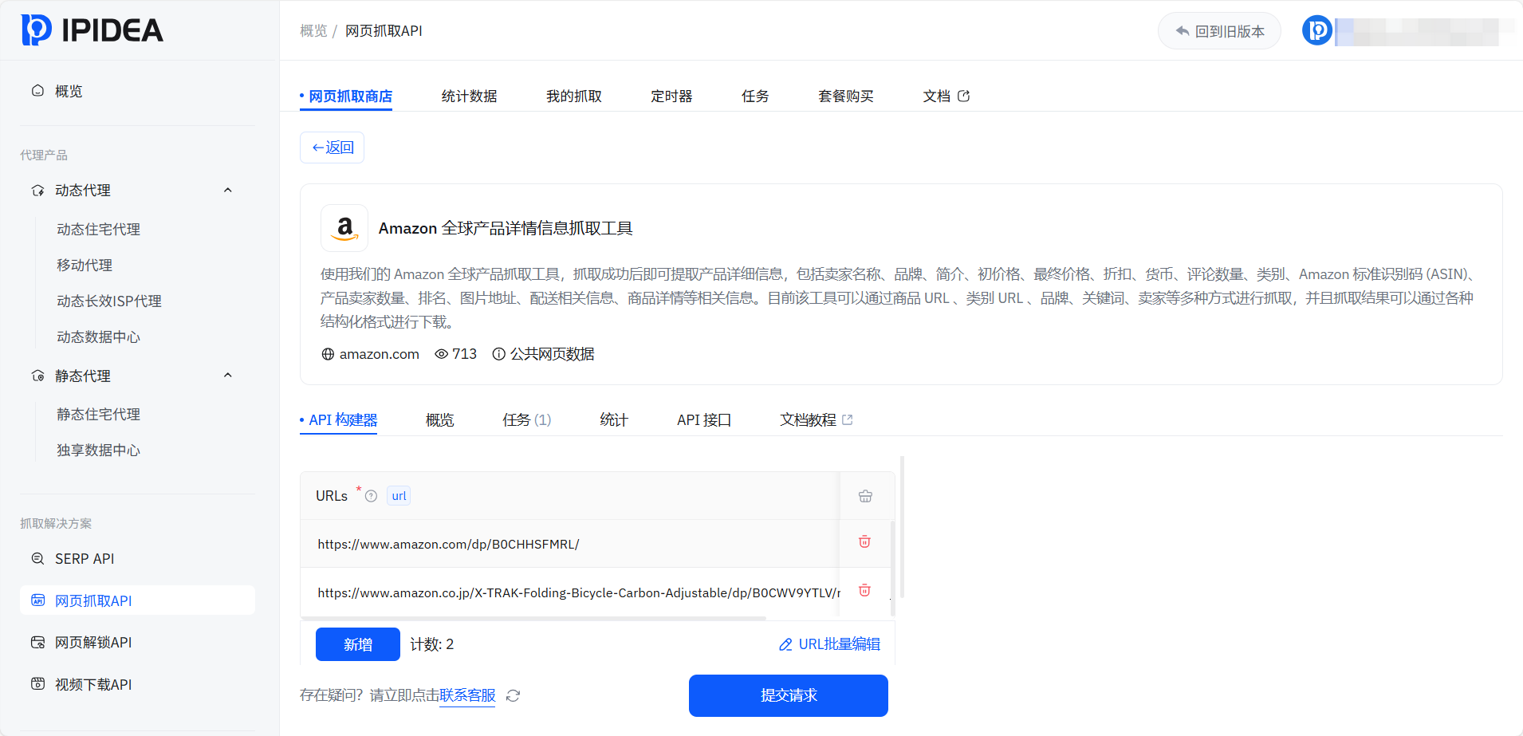
Task: Click the ←返回 button
Action: click(x=332, y=148)
